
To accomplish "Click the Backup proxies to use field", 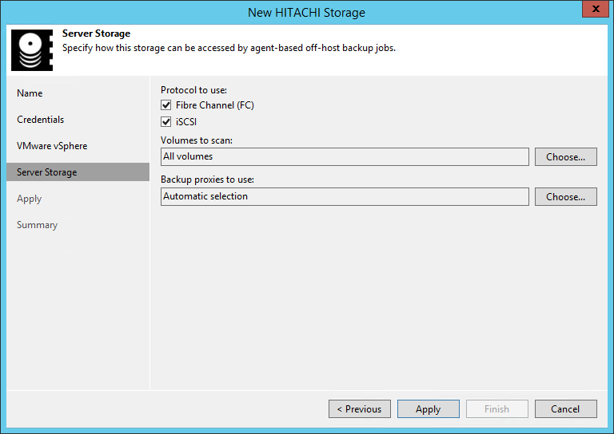I will click(x=345, y=196).
